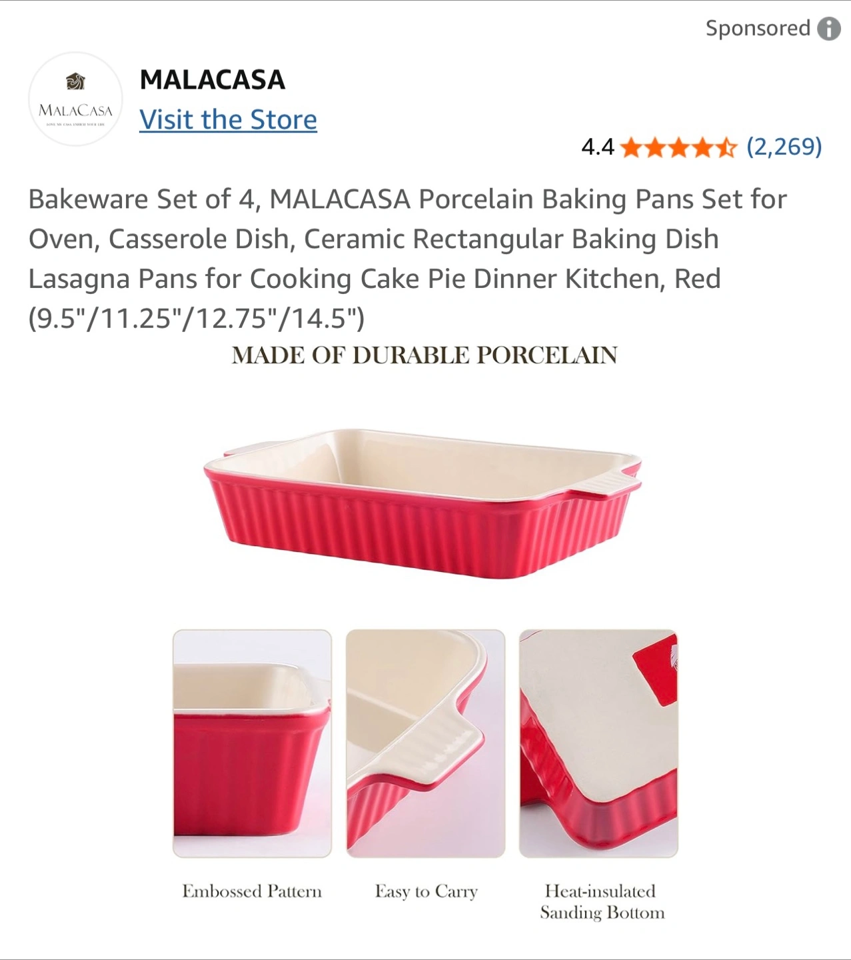Open the 2,269 reviews count
Viewport: 851px width, 960px height.
[x=784, y=147]
